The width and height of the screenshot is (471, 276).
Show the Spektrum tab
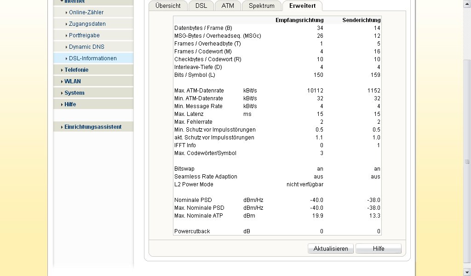pyautogui.click(x=262, y=6)
